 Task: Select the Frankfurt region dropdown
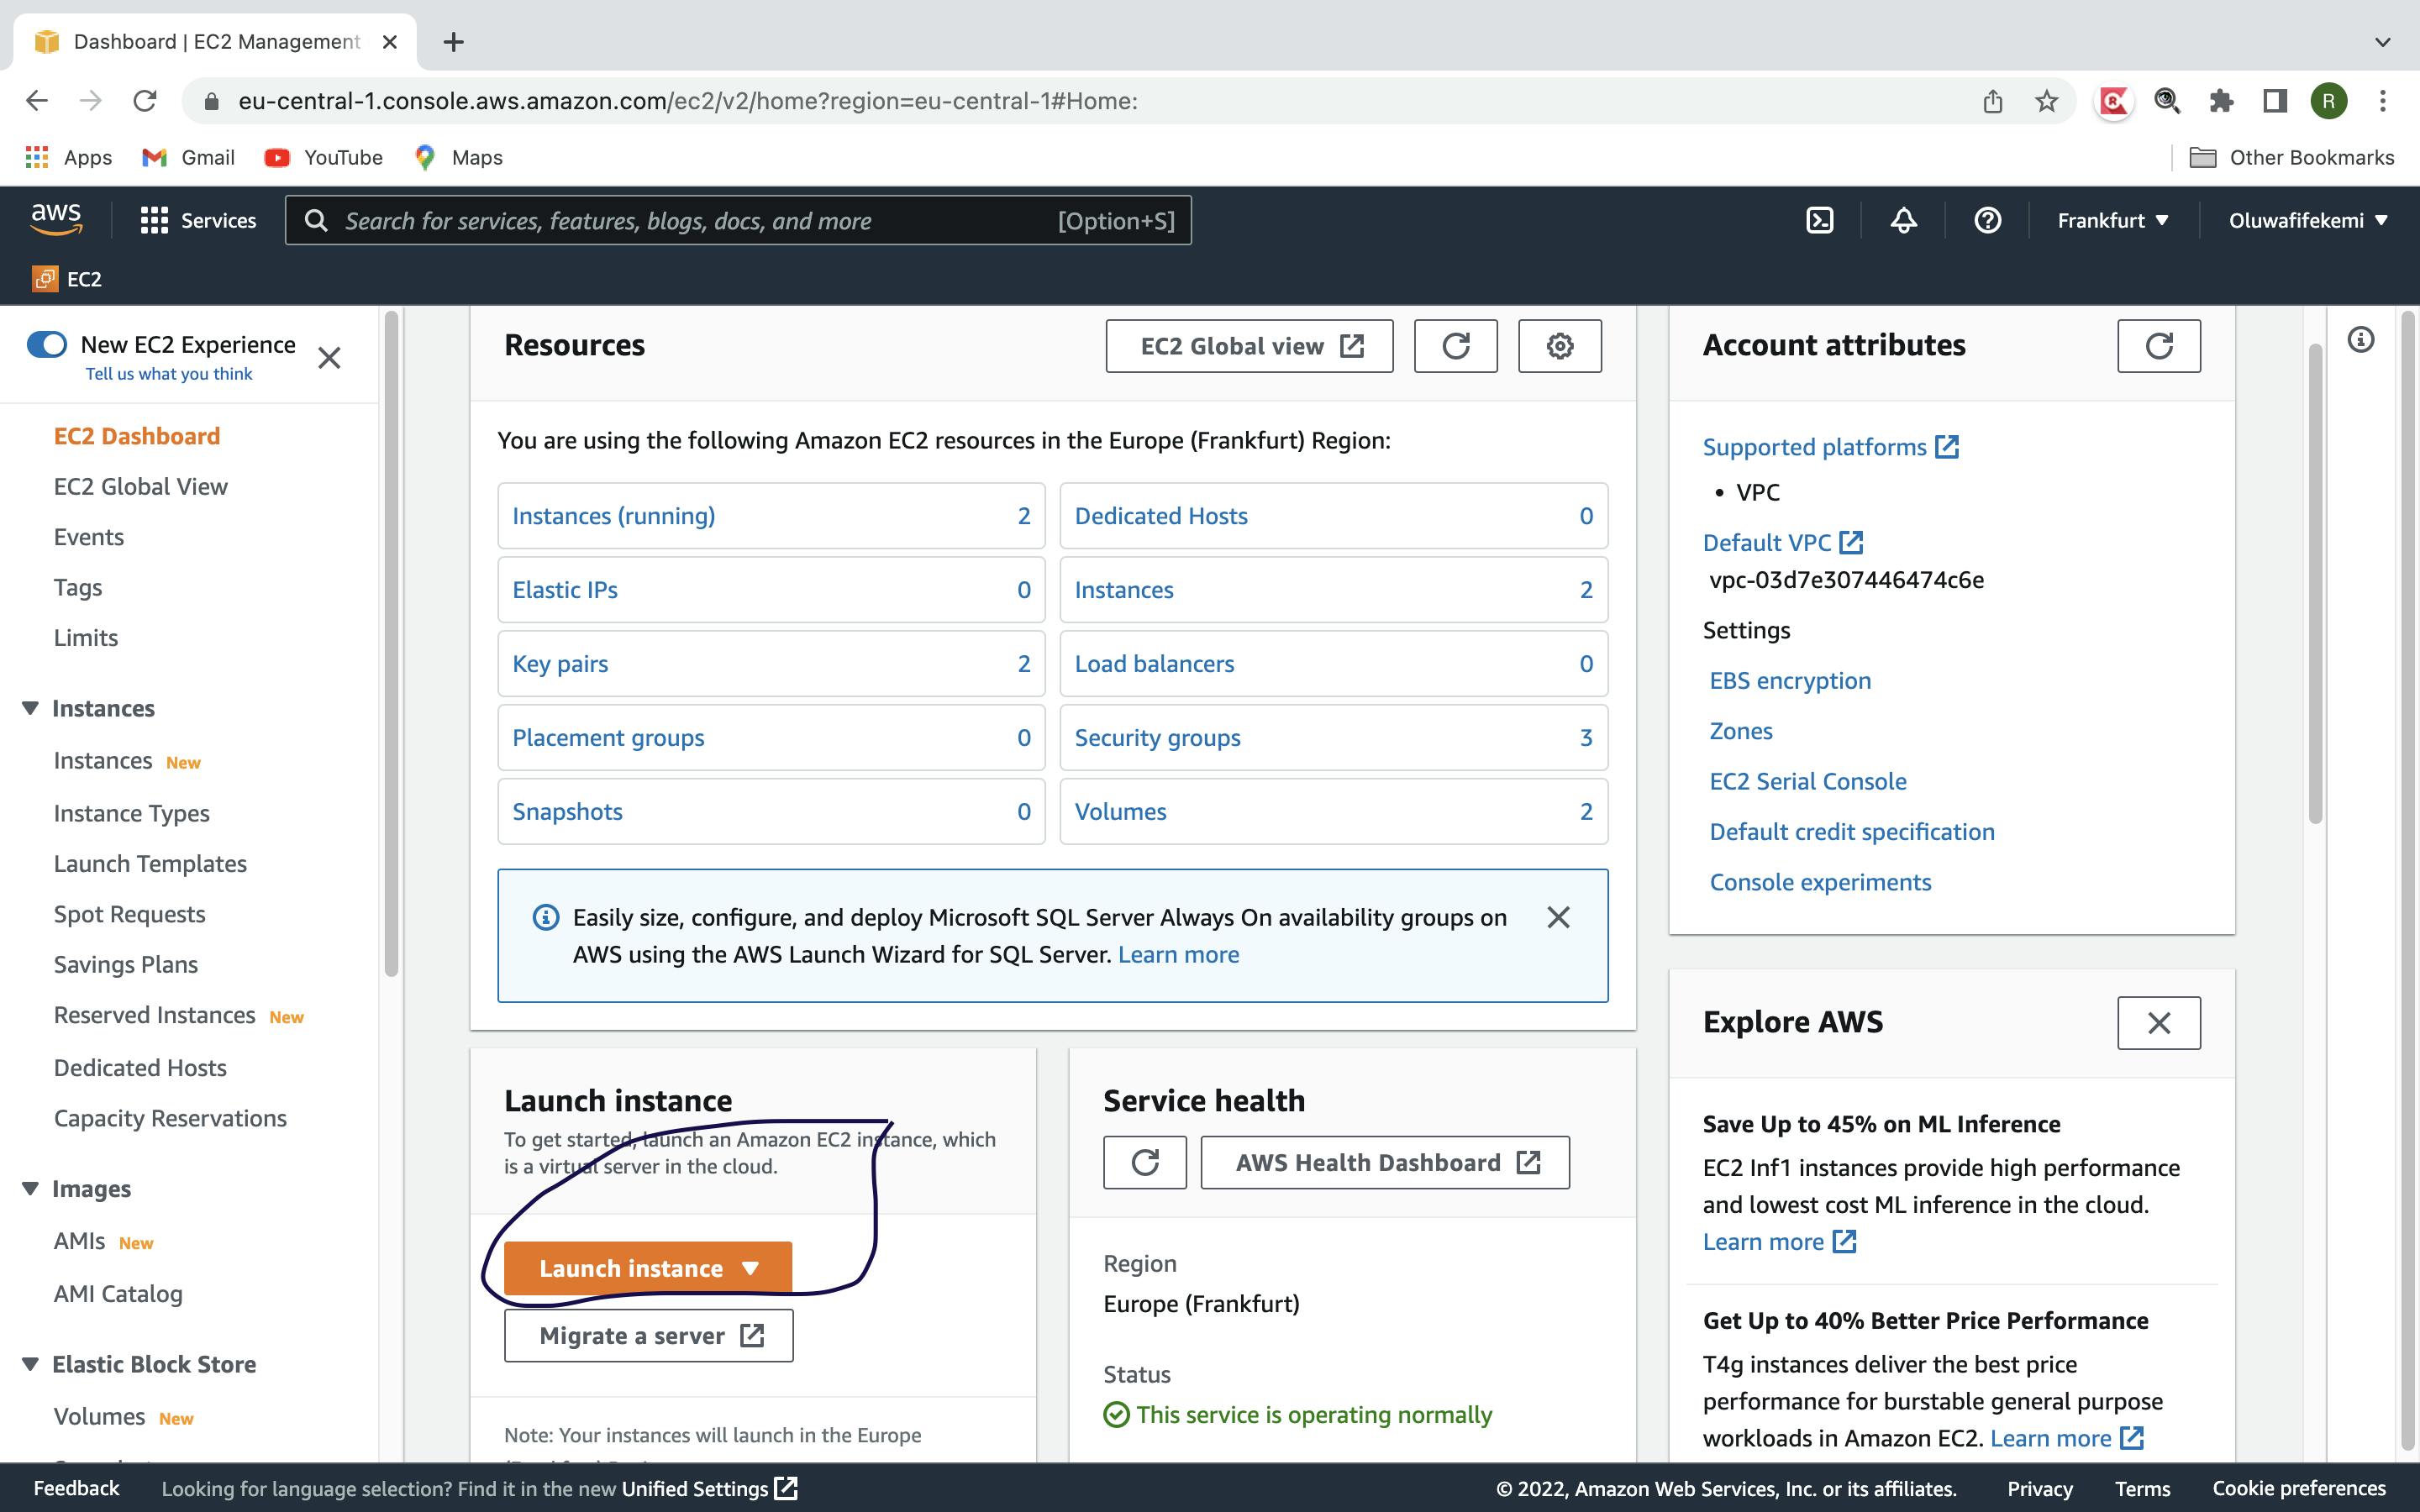(2108, 219)
